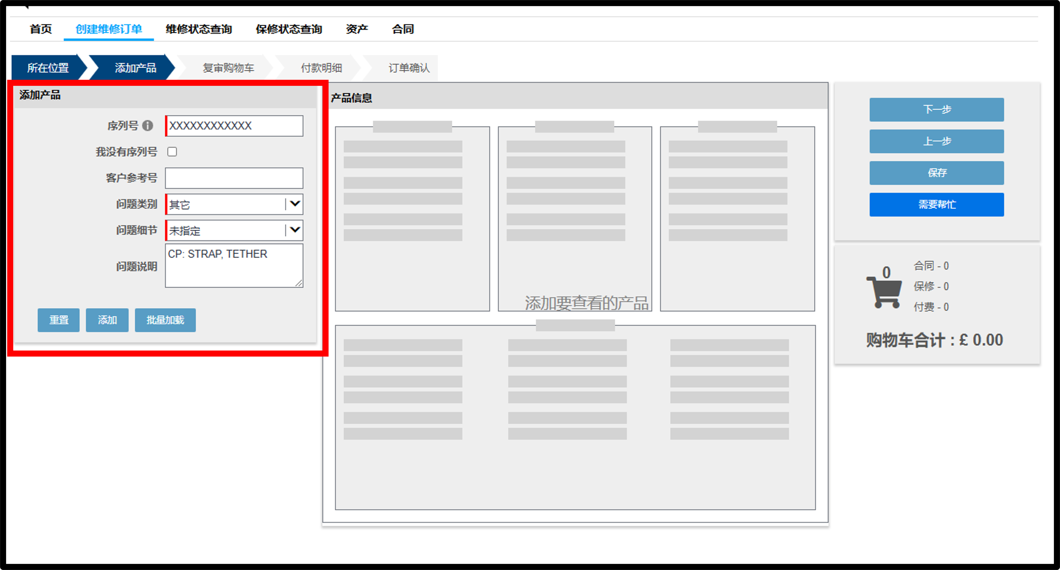Click the 购物车合计 total text
The width and height of the screenshot is (1060, 570).
[934, 340]
